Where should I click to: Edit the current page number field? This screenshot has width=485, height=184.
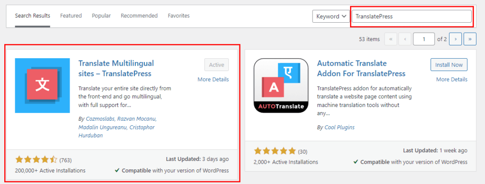(x=424, y=39)
